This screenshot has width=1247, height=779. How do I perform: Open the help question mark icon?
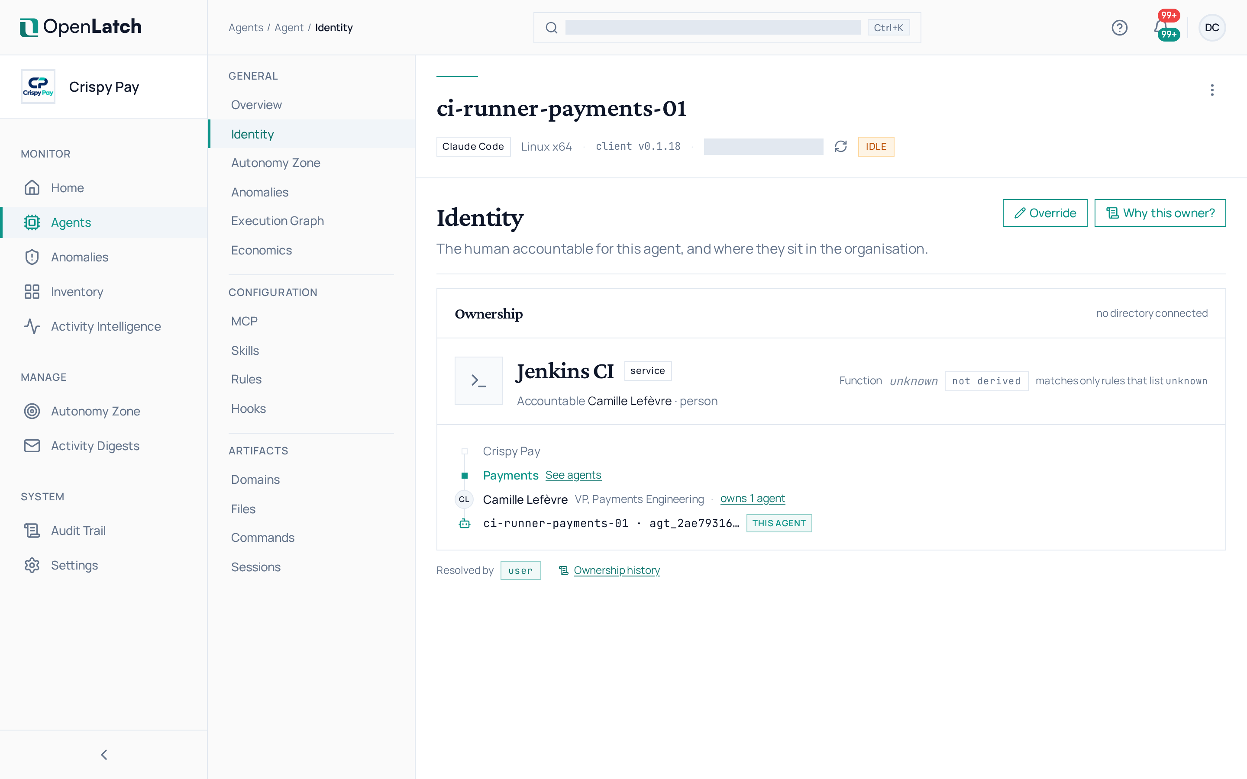coord(1119,27)
